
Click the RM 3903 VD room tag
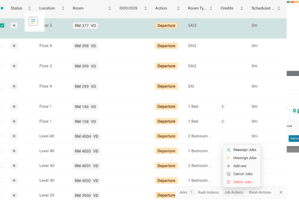(x=87, y=195)
